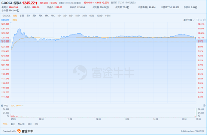This screenshot has height=135, width=207.
Task: Select the 量比 indicator tab
Action: point(13,124)
